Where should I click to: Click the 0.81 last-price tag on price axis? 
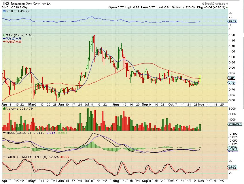[232, 78]
